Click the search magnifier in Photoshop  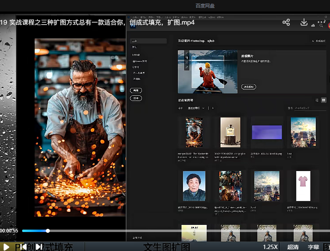pyautogui.click(x=321, y=26)
